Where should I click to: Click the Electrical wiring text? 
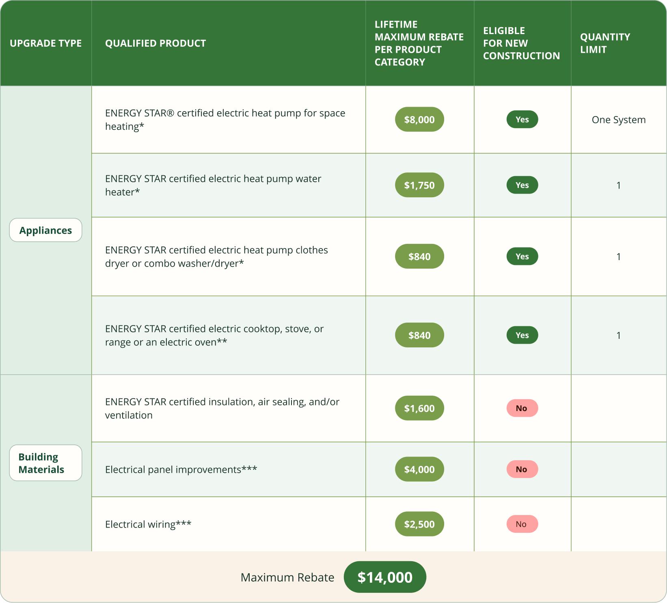[148, 524]
